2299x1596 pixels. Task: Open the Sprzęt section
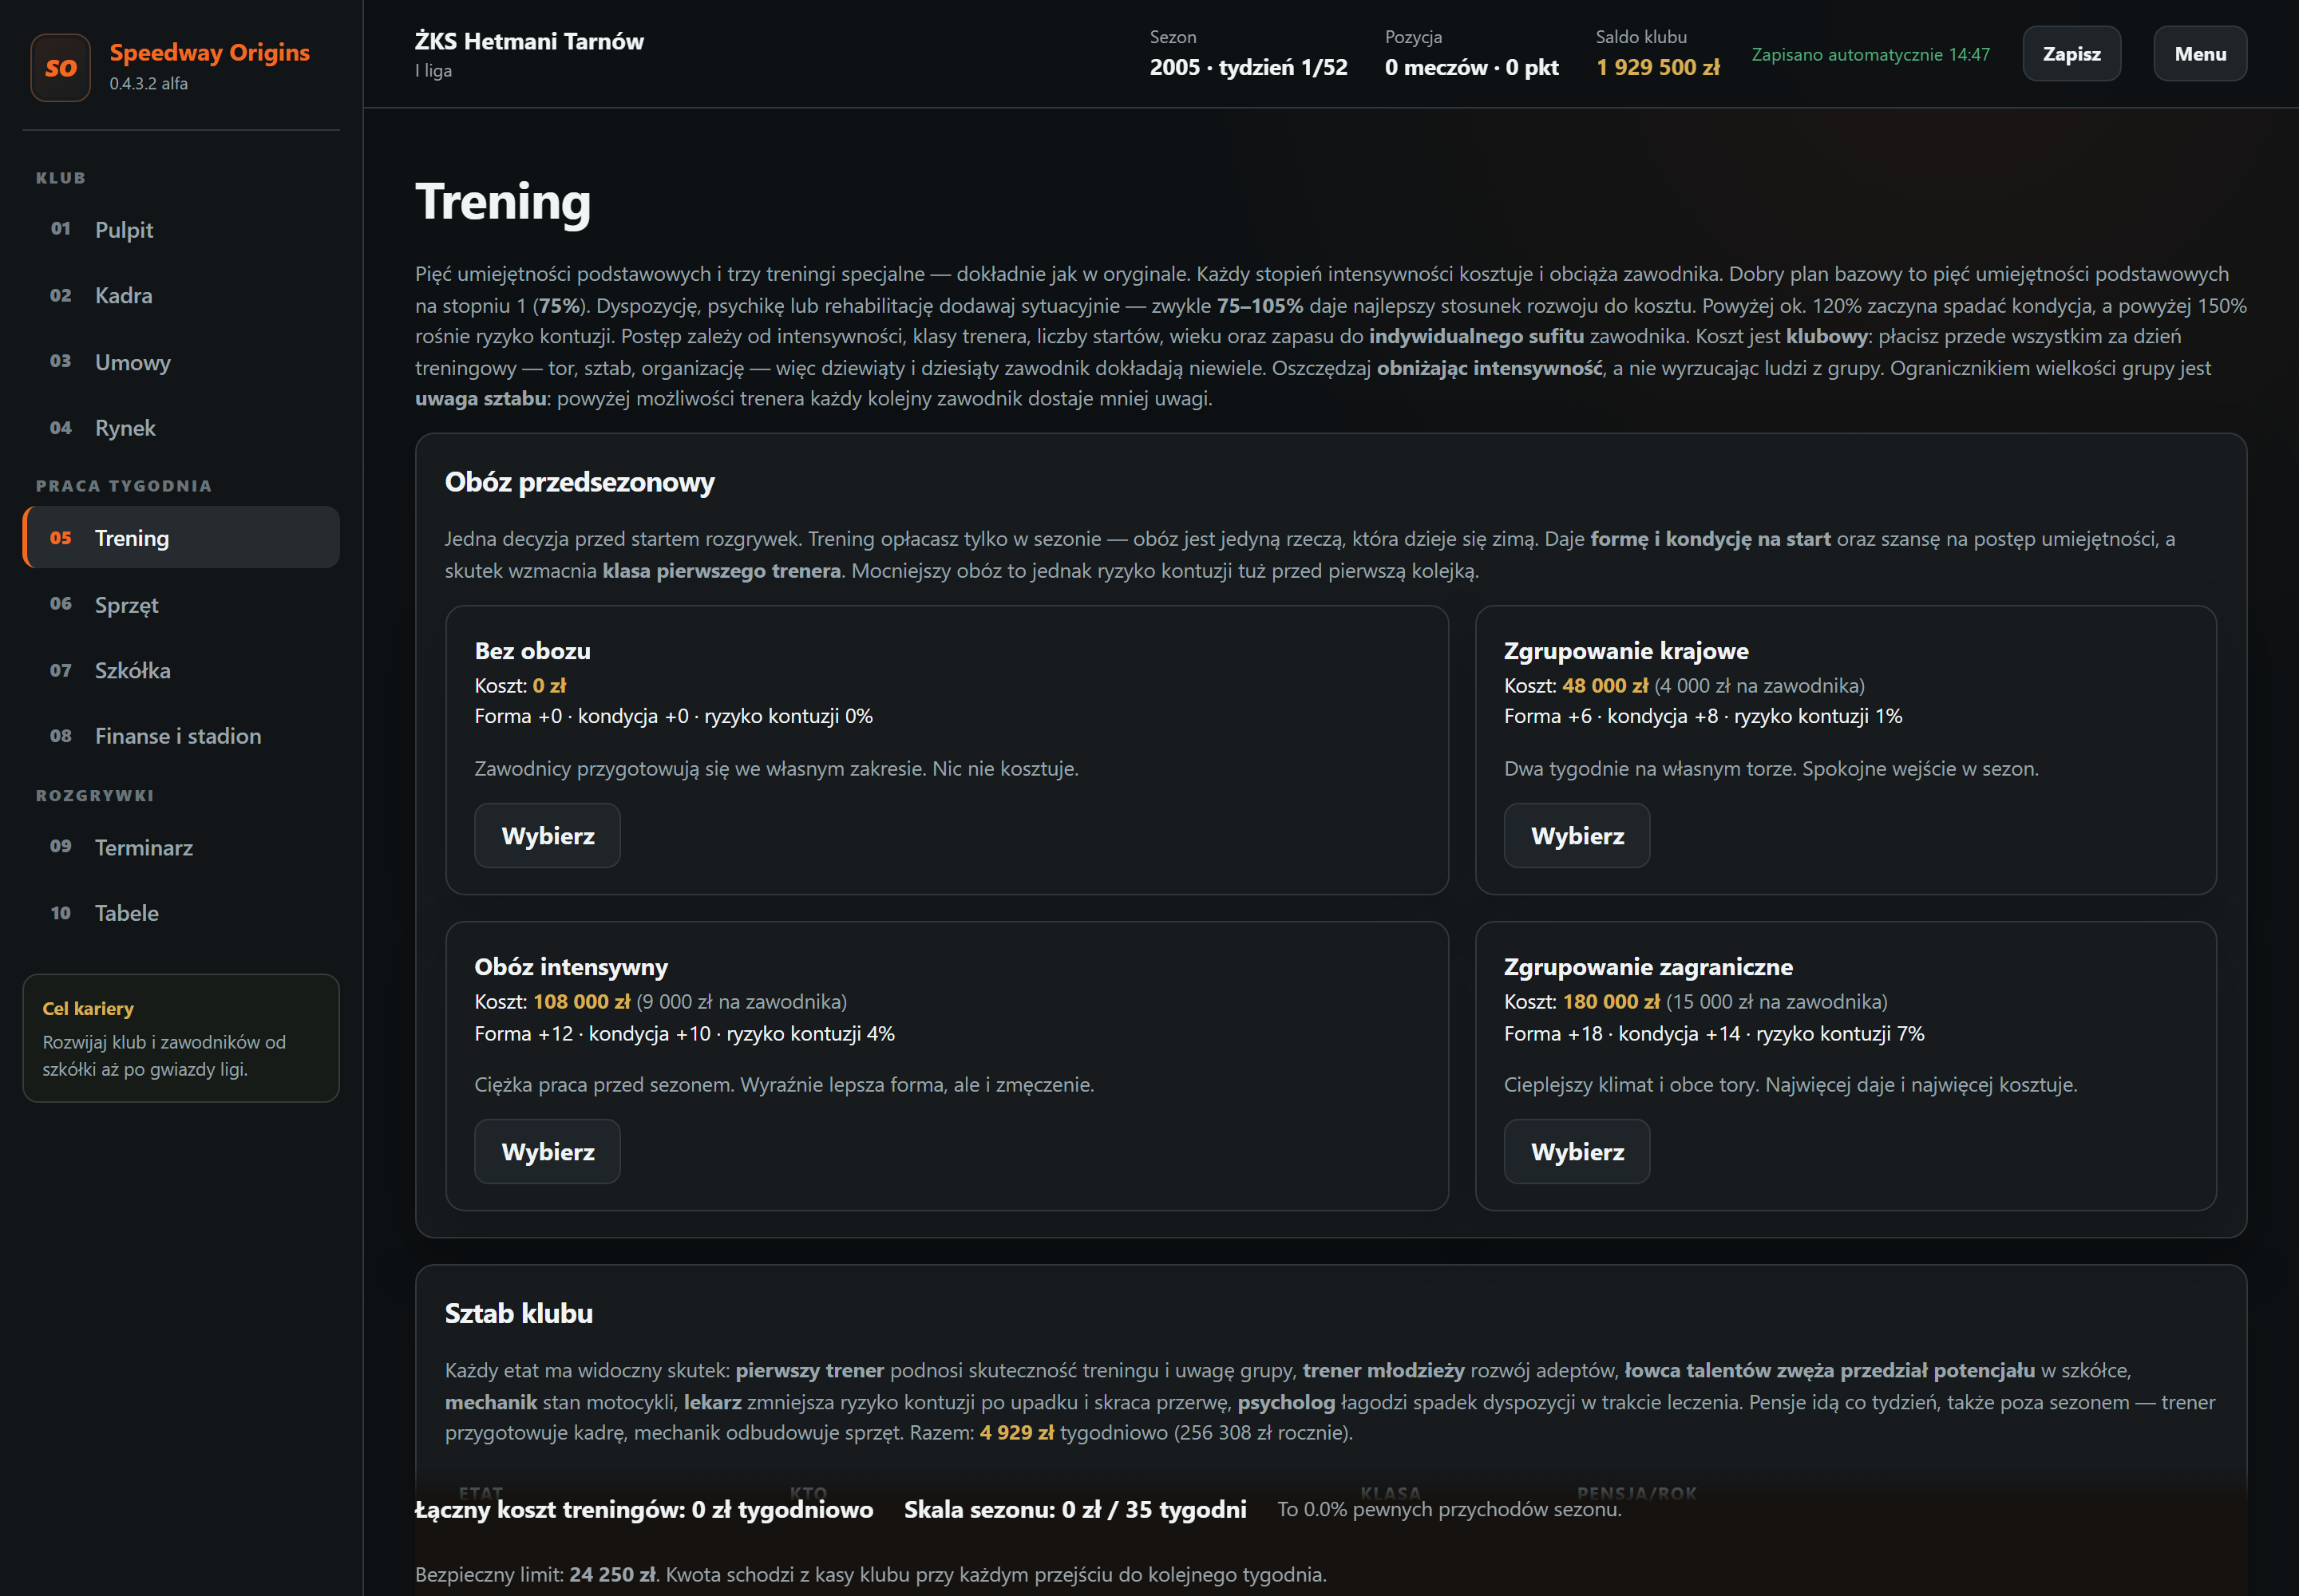pos(181,605)
